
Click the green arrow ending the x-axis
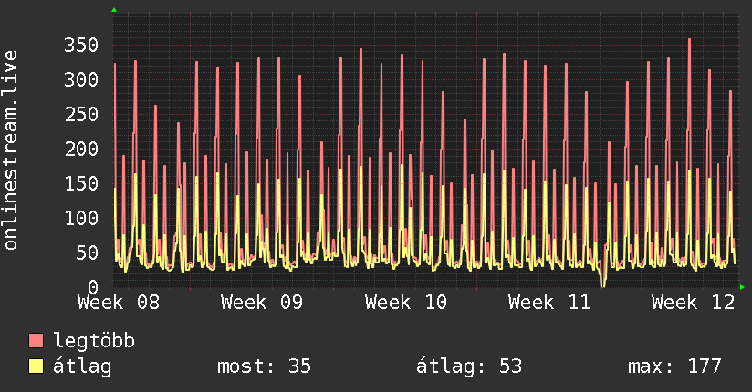[742, 287]
